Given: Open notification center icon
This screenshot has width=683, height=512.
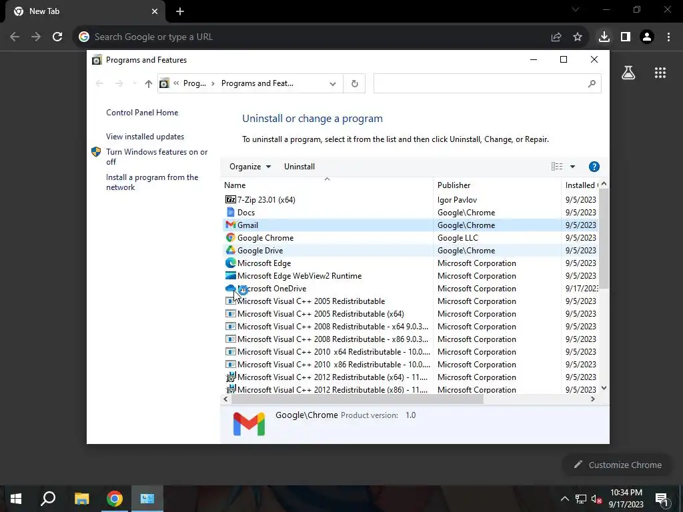Looking at the screenshot, I should (662, 499).
